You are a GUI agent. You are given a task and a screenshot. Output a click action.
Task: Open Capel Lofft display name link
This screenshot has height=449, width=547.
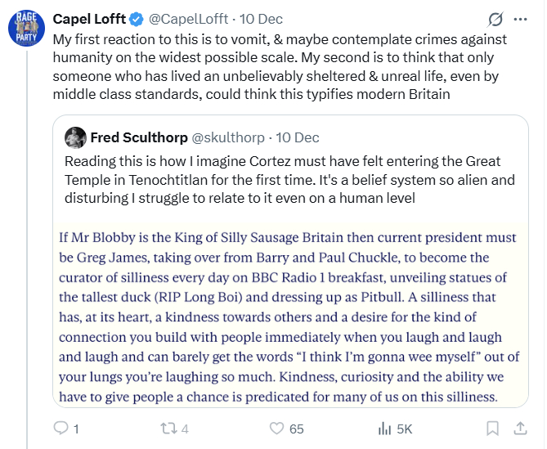tap(88, 19)
